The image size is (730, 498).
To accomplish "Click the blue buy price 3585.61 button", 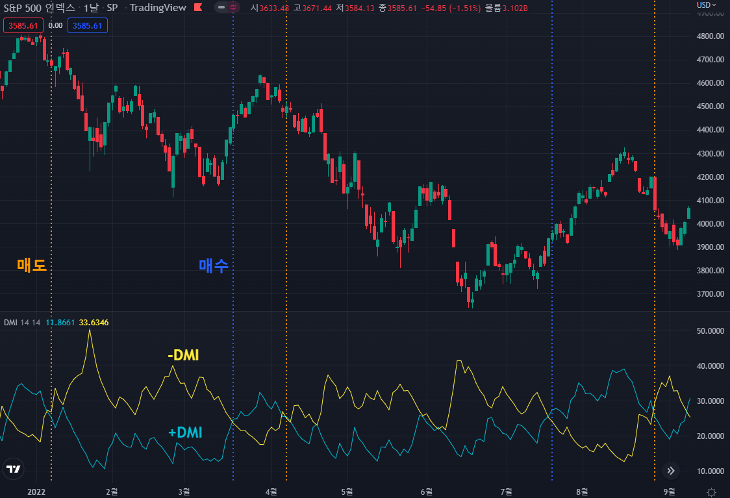I will point(88,25).
